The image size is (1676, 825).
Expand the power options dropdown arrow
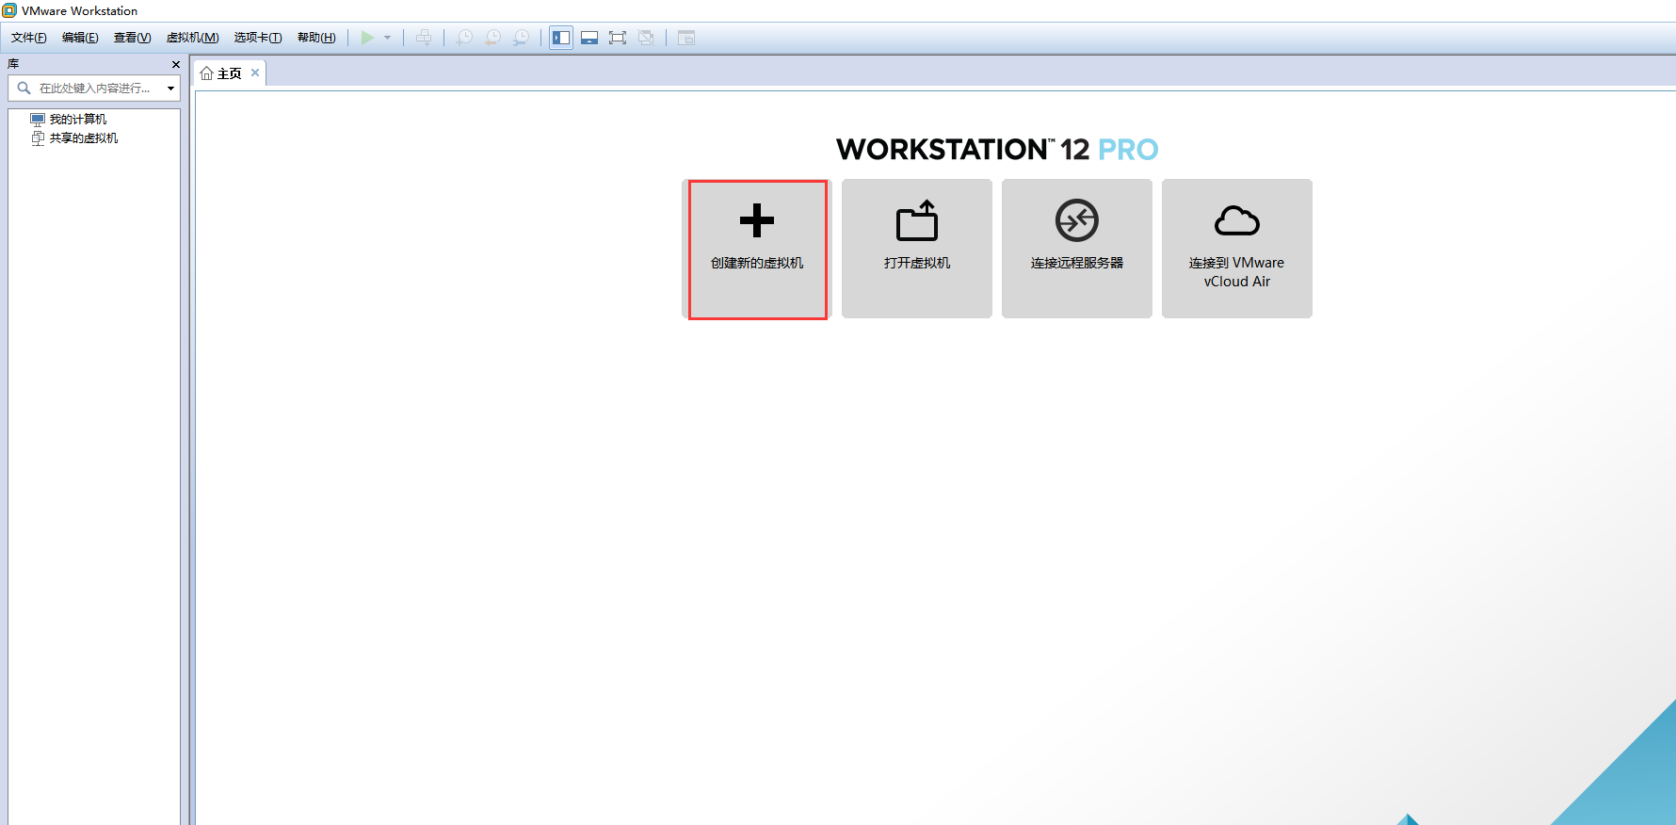tap(387, 38)
